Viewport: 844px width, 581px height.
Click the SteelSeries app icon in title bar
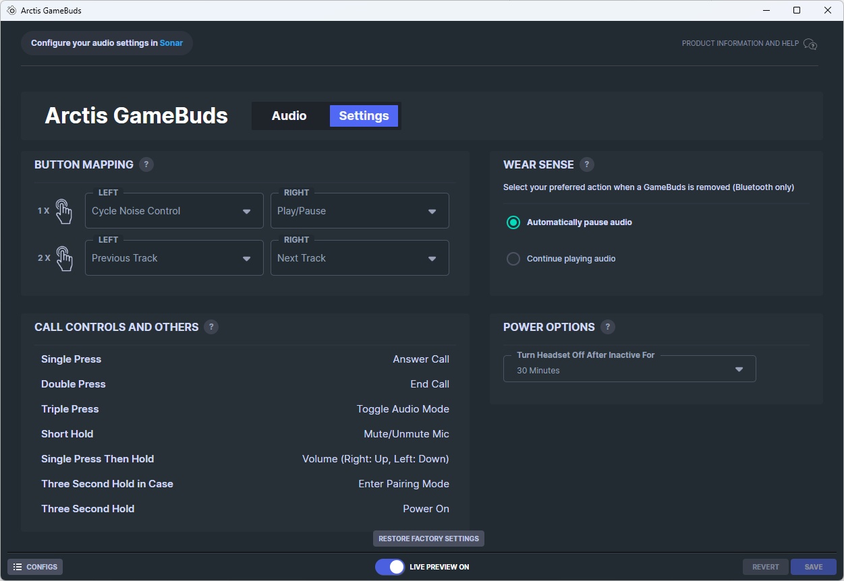point(11,11)
